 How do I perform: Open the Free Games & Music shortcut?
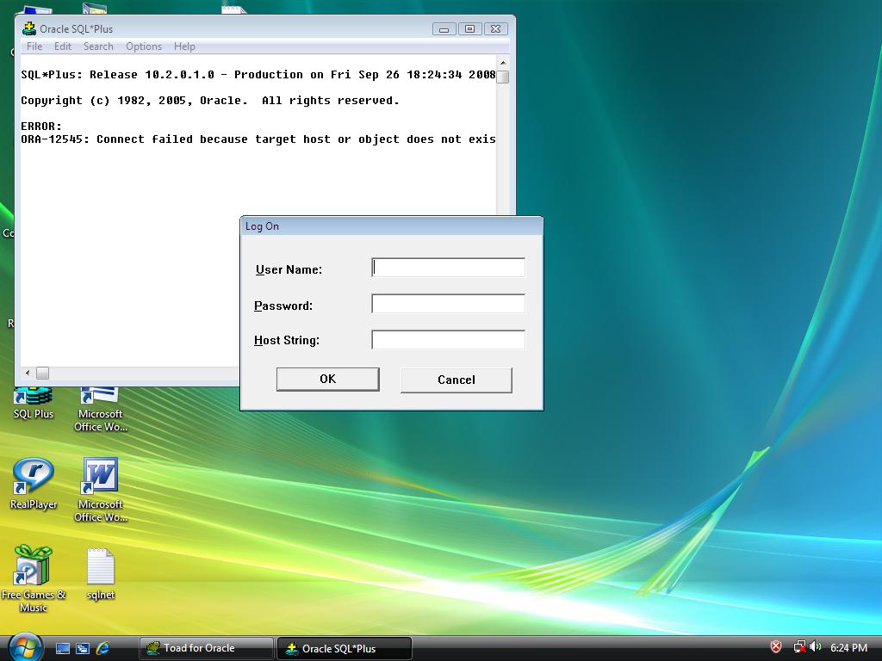point(33,568)
